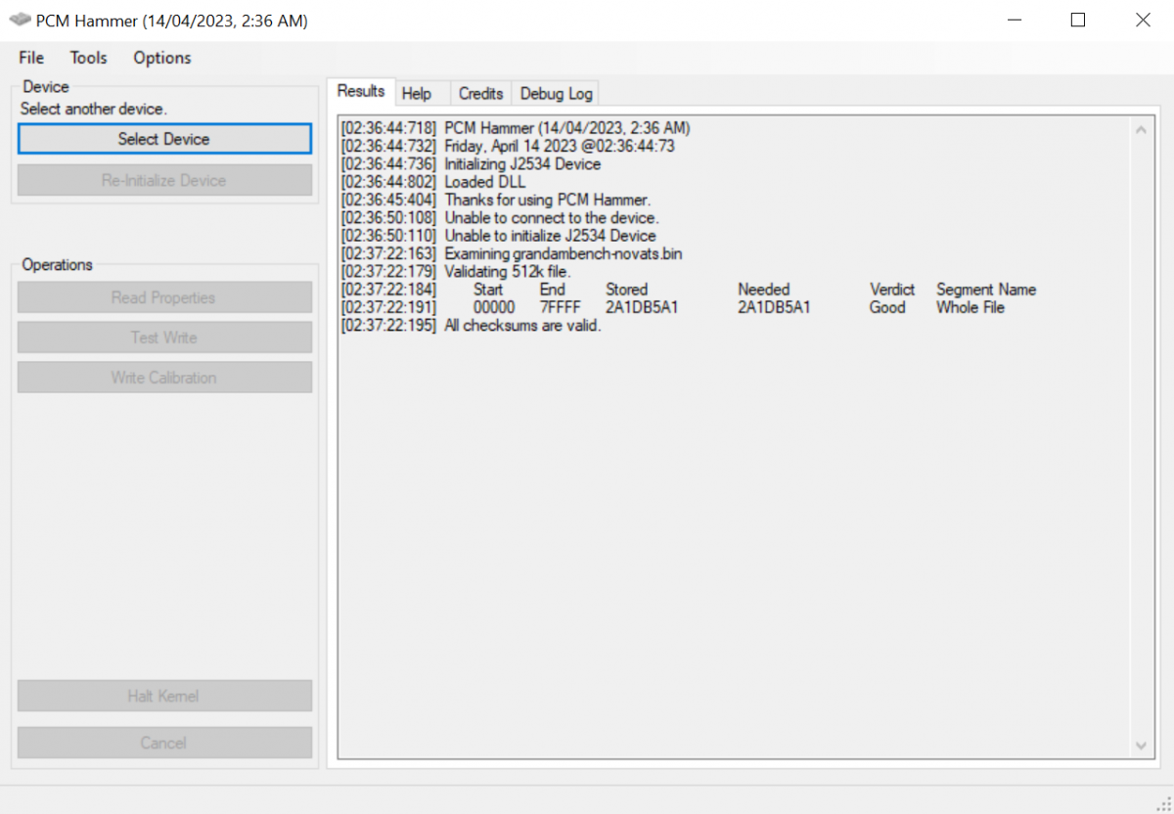Click 'All checksums are valid.' log line
1174x814 pixels.
471,325
